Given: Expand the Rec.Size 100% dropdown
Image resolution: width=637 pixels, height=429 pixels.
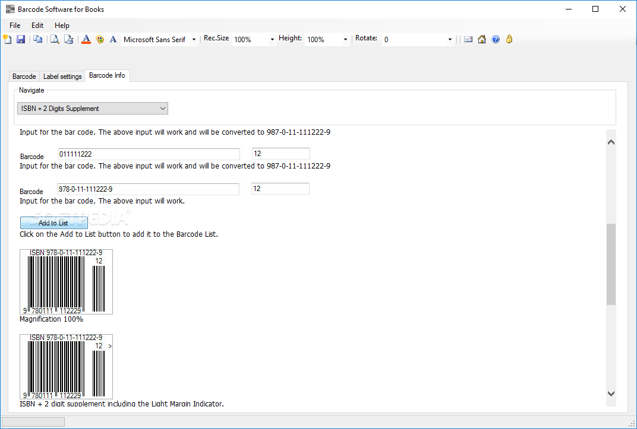Looking at the screenshot, I should tap(272, 40).
